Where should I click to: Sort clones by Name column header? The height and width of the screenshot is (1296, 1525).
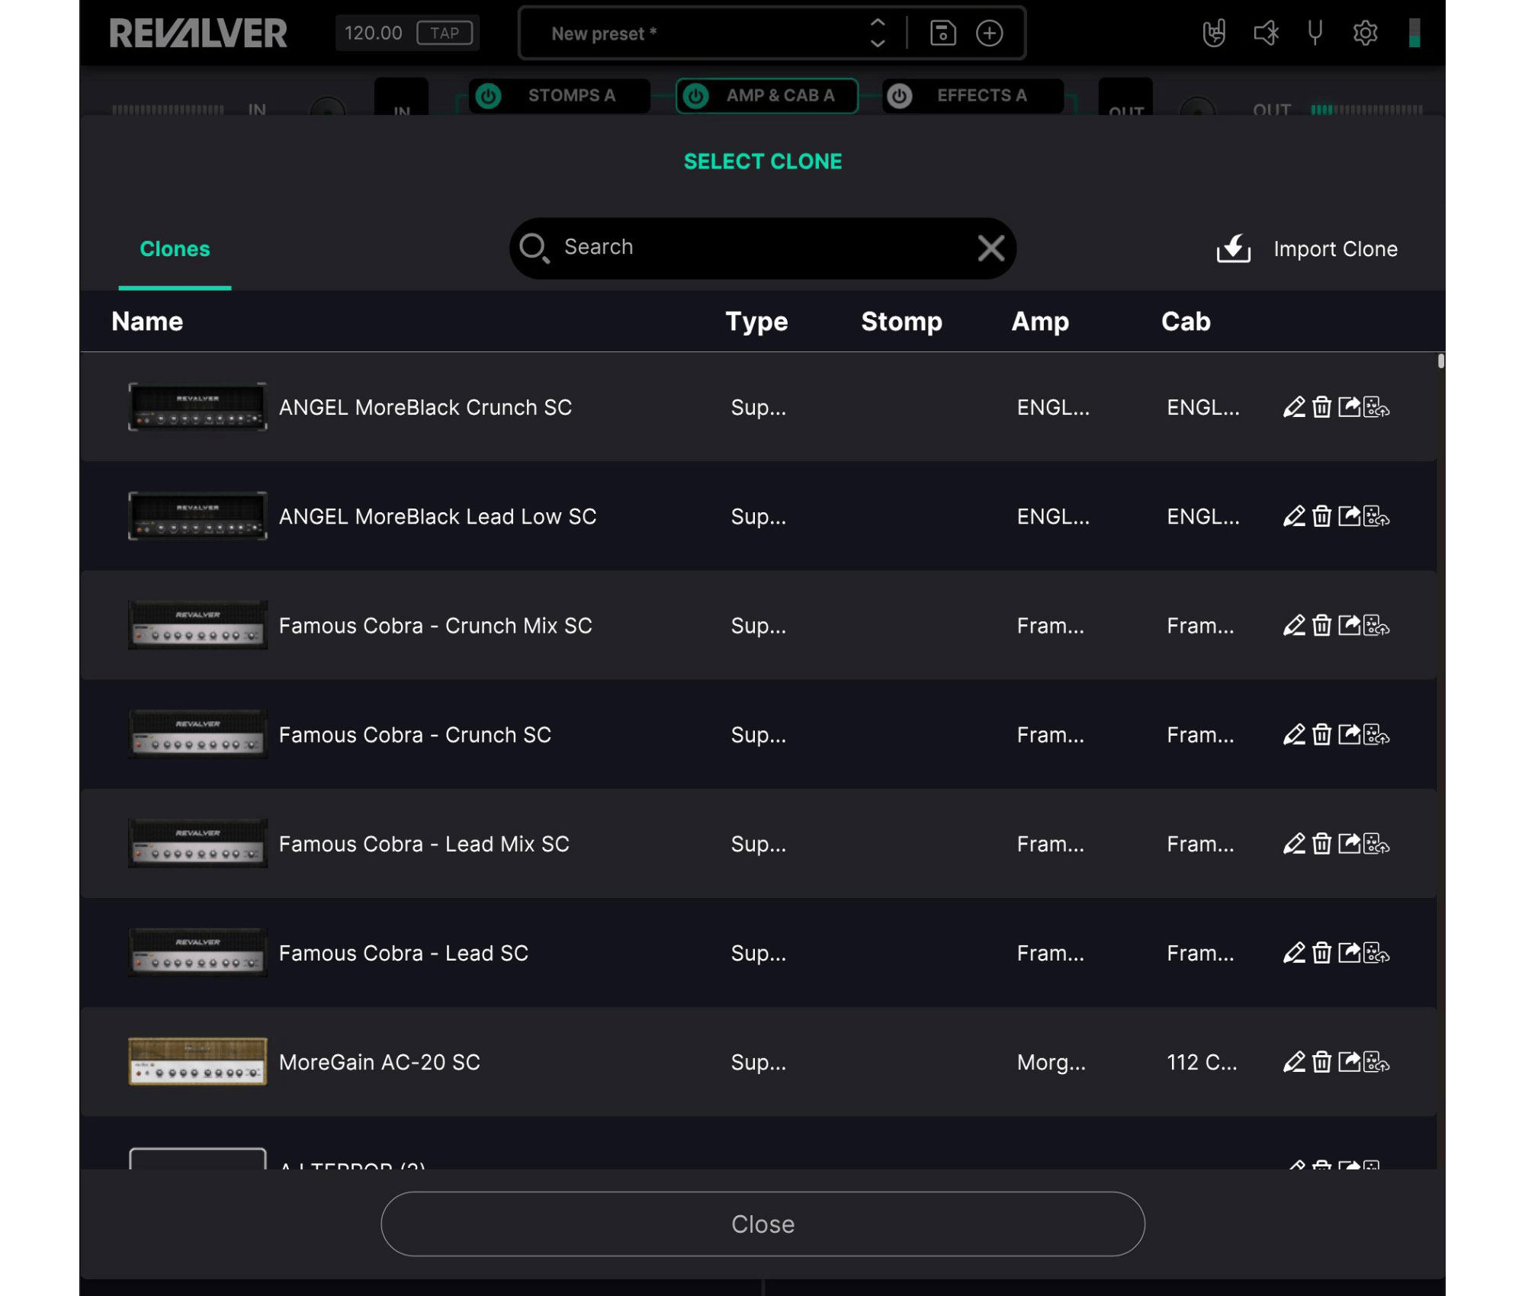[147, 322]
